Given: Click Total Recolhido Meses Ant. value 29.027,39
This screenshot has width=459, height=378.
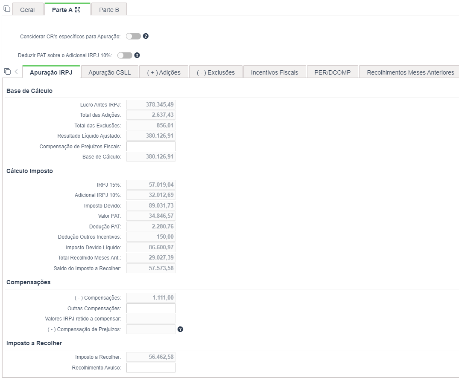Looking at the screenshot, I should 151,258.
